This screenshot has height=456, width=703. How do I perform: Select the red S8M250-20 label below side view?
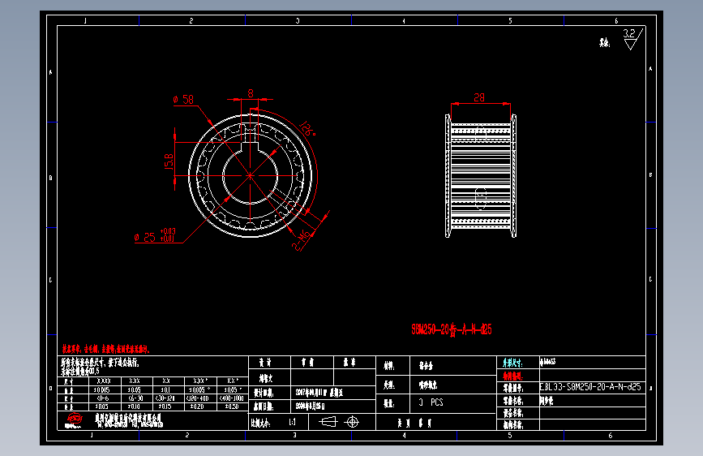pyautogui.click(x=452, y=329)
